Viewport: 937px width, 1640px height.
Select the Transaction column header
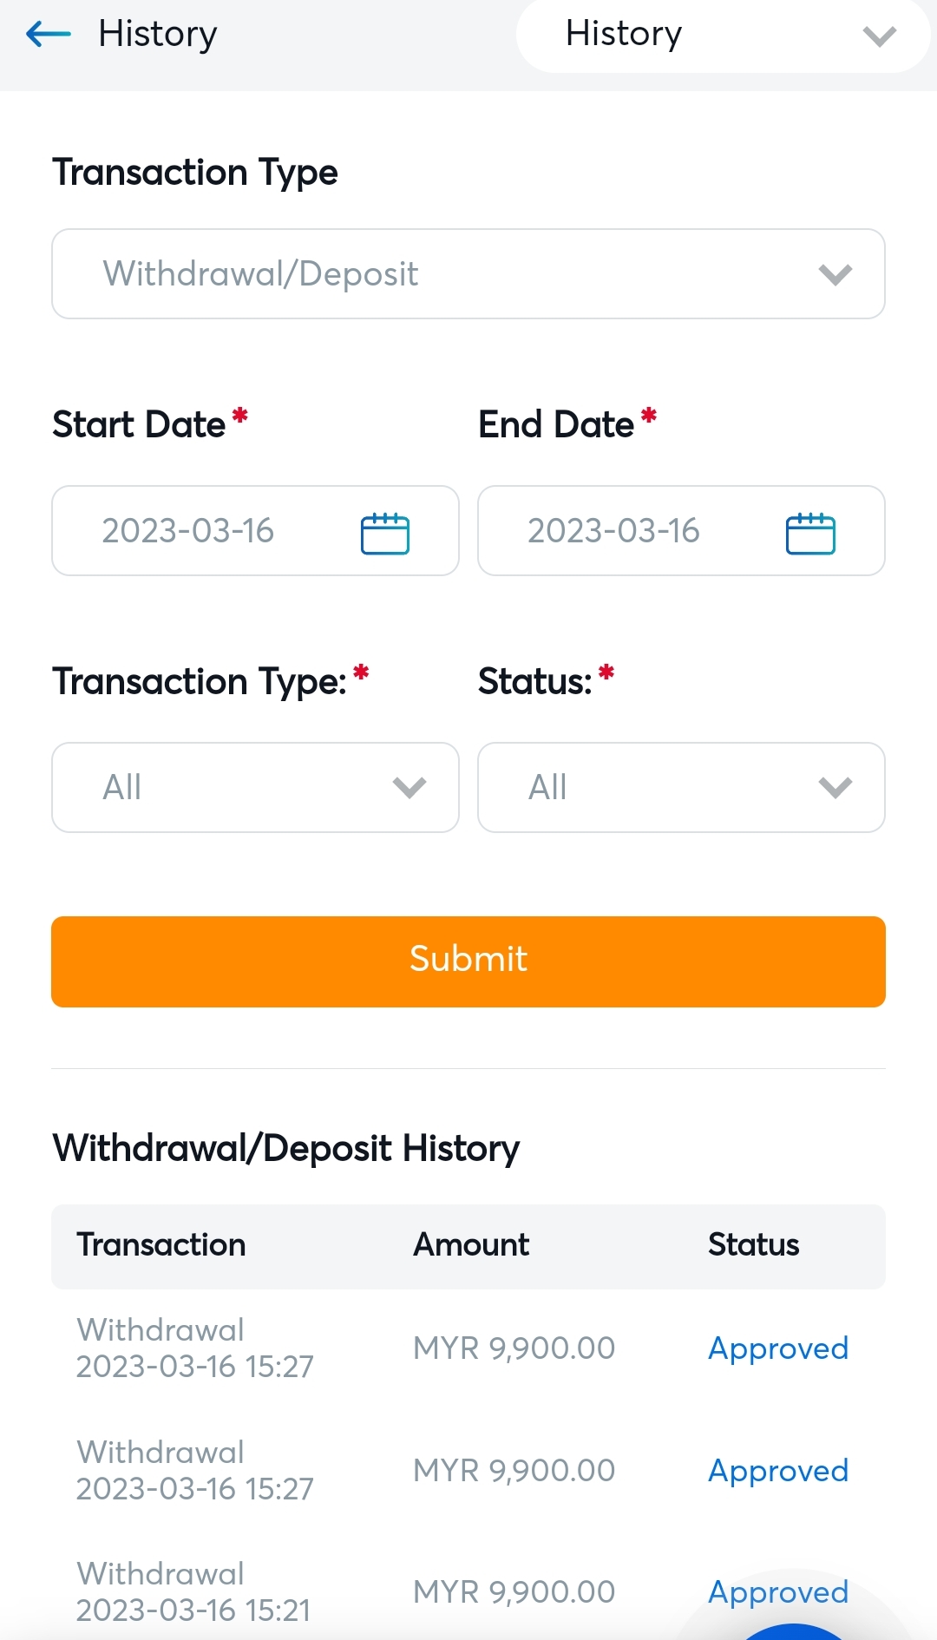pos(161,1245)
